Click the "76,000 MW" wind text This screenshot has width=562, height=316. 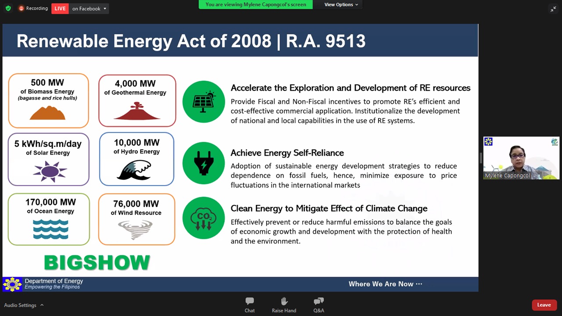point(136,204)
